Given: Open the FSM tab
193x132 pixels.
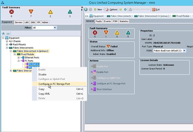Looking at the screenshot, I should pyautogui.click(x=115, y=21).
